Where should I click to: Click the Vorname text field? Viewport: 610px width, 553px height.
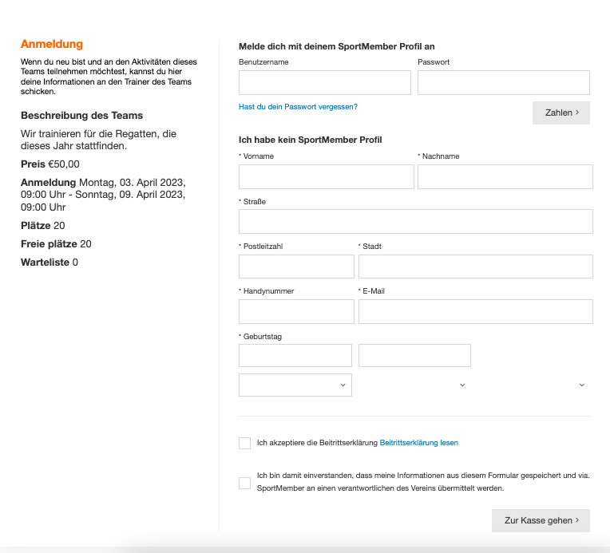coord(326,177)
